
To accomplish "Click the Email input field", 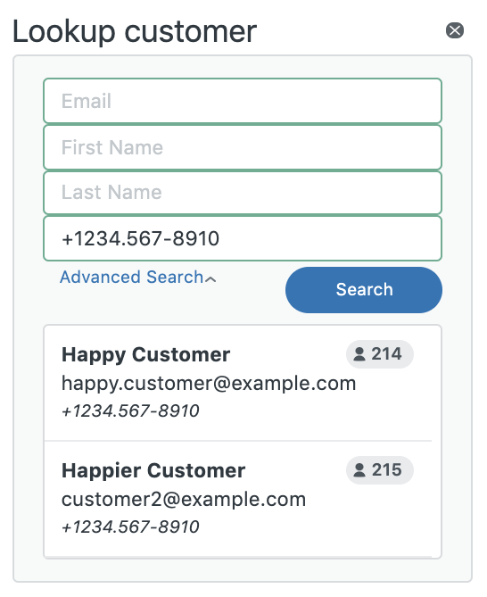I will pos(243,101).
